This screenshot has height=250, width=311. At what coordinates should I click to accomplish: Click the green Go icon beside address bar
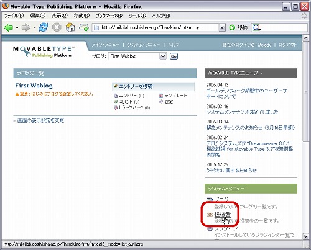[x=232, y=27]
